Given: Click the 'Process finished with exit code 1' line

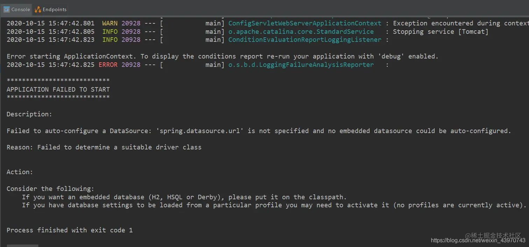Looking at the screenshot, I should pos(69,230).
